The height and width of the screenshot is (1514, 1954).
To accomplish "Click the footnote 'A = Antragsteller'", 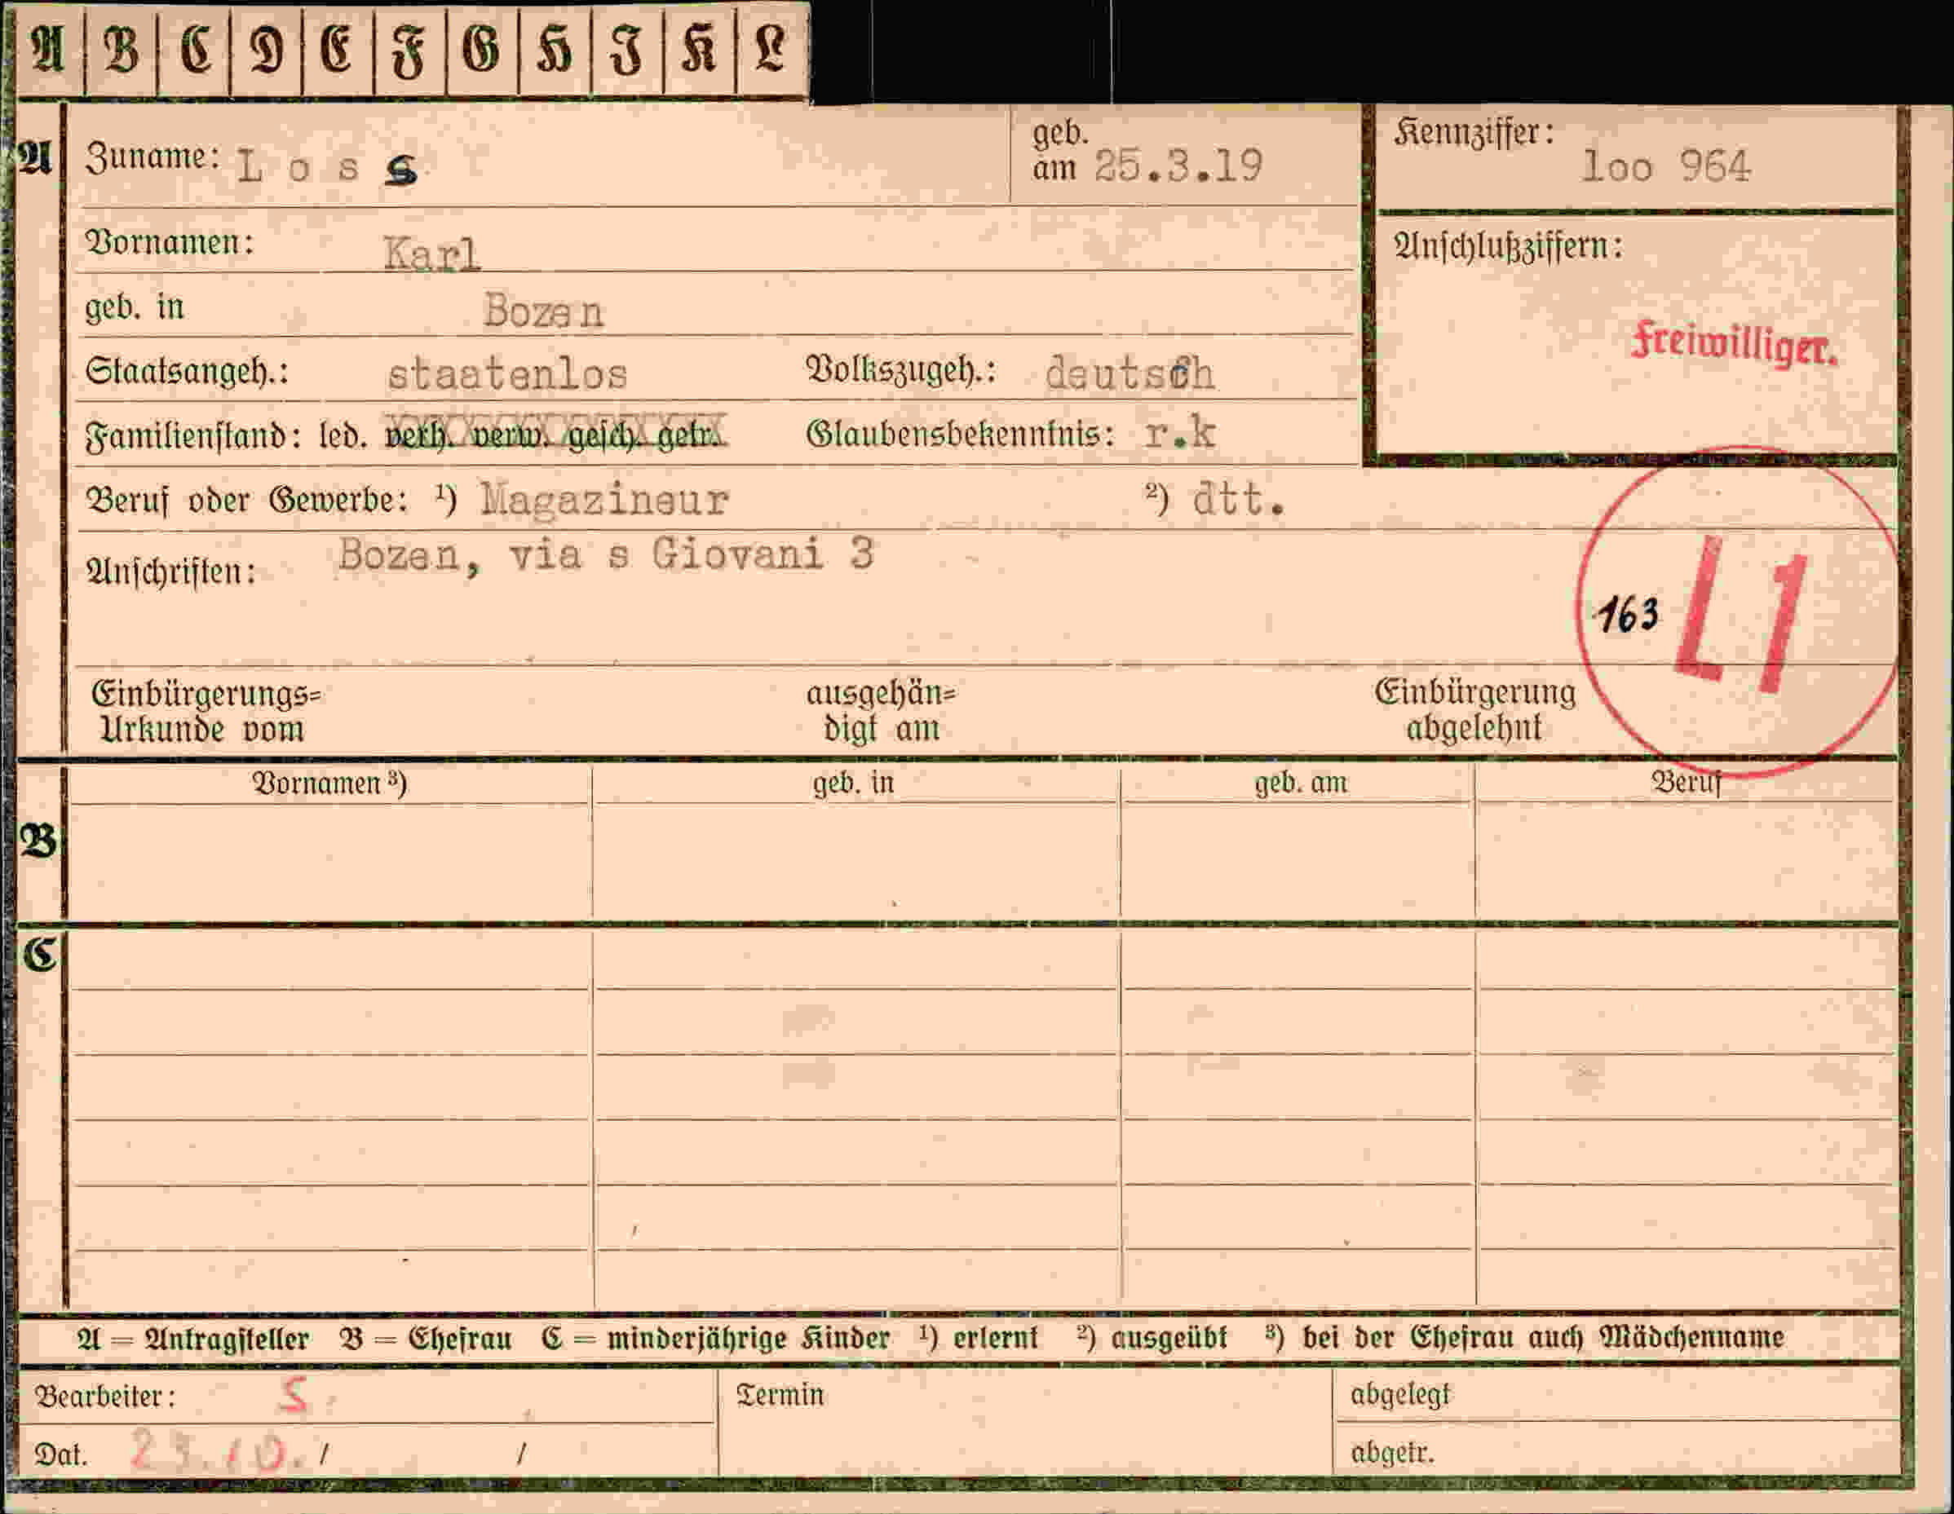I will coord(193,1340).
